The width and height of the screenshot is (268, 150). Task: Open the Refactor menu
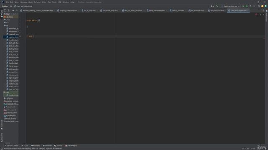[x=37, y=2]
